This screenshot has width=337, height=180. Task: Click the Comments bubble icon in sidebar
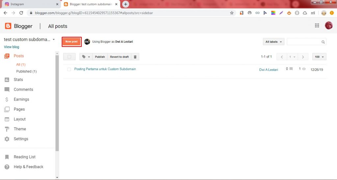tap(7, 90)
